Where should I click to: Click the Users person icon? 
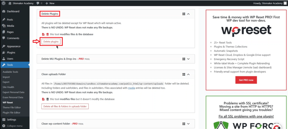pyautogui.click(x=4, y=59)
